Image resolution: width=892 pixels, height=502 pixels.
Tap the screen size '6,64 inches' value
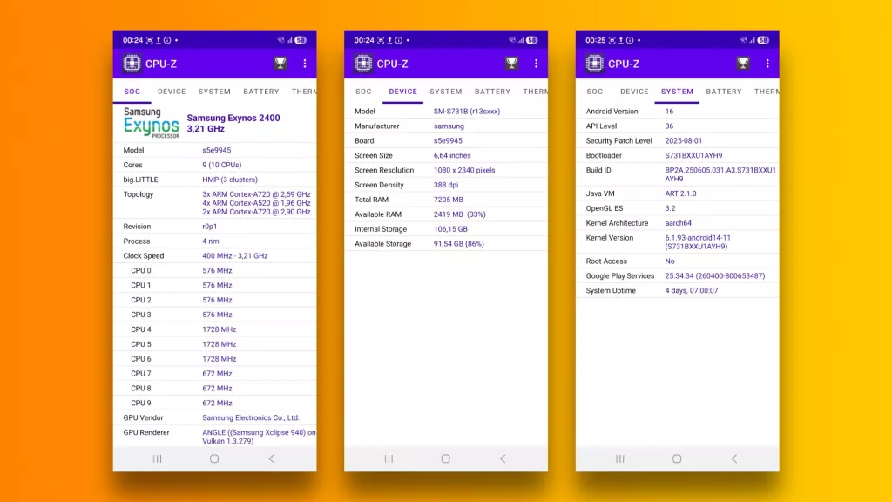coord(452,155)
